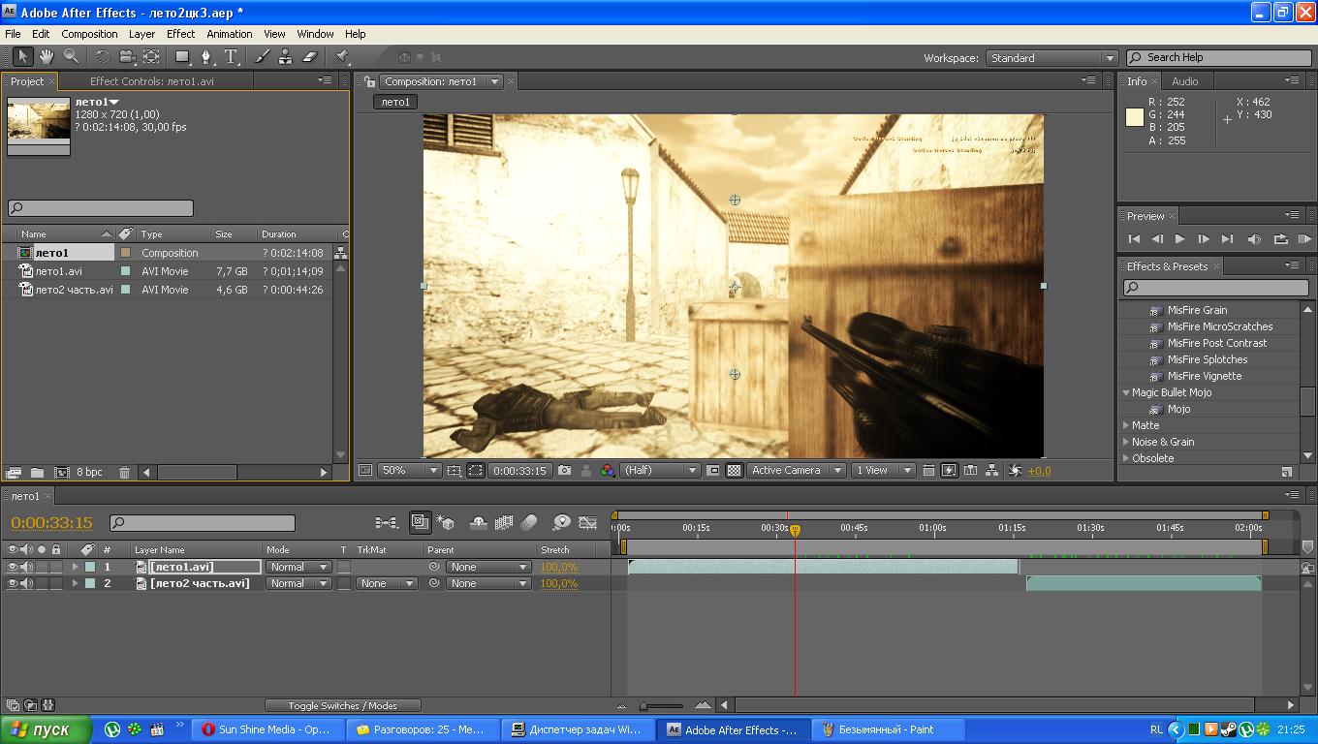Open the Animation menu
1318x744 pixels.
coord(230,33)
